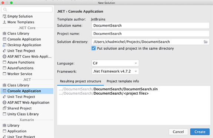The height and width of the screenshot is (138, 213).
Task: Click the green maximize window button
Action: (x=11, y=3)
